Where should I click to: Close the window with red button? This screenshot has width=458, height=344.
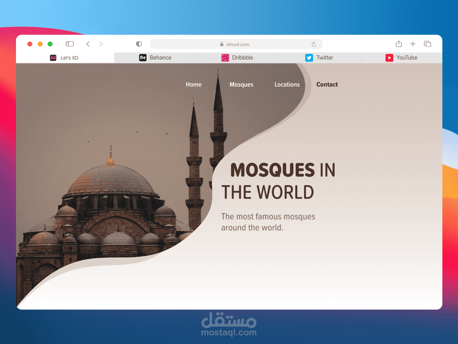(30, 44)
